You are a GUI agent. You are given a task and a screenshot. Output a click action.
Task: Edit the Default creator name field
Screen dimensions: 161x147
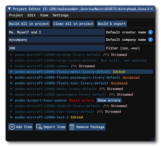pos(56,32)
